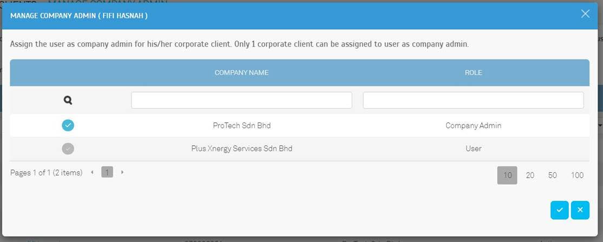Sort by Role column header
The height and width of the screenshot is (242, 603).
(x=473, y=73)
